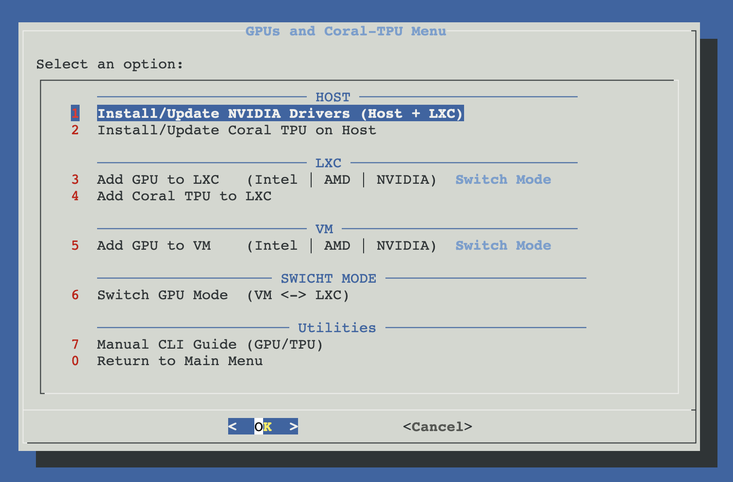This screenshot has width=733, height=482.
Task: Click the number 0 shortcut tag
Action: point(75,361)
